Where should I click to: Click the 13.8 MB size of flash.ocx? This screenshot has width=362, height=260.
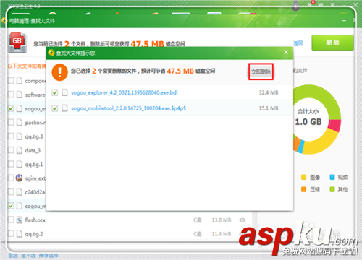tap(222, 220)
